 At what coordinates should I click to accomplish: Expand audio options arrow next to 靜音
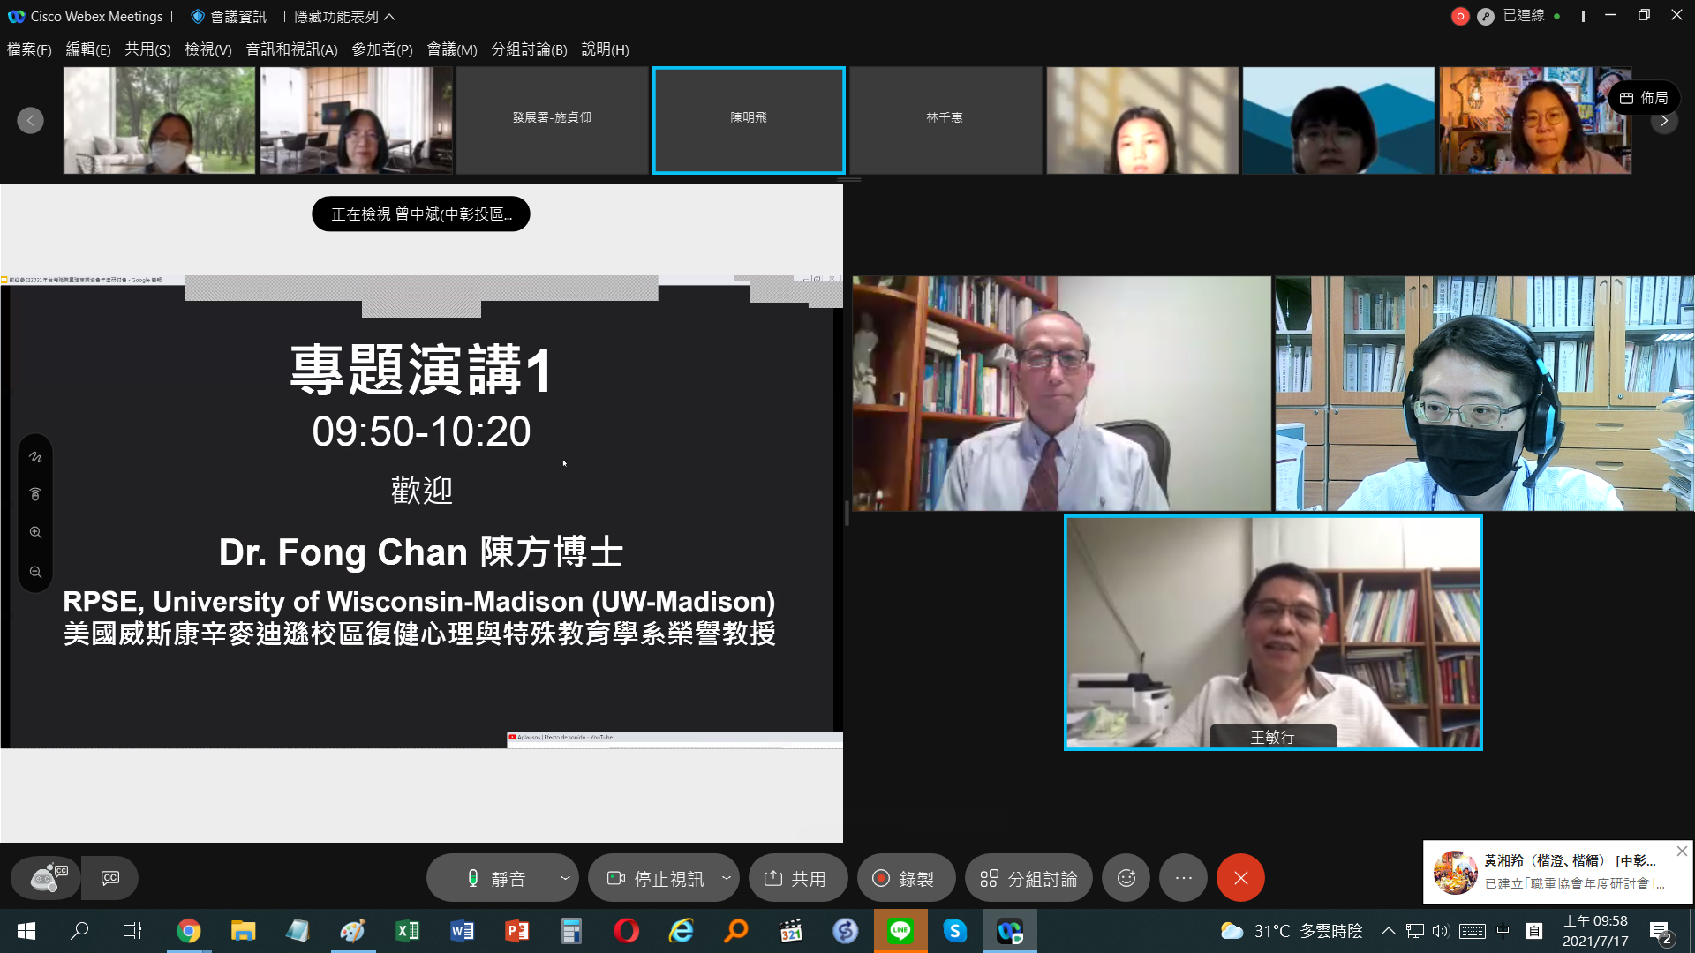(x=565, y=878)
